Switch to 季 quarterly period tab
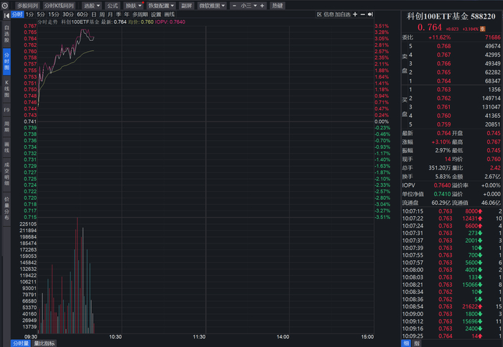Image resolution: width=503 pixels, height=347 pixels. point(119,14)
